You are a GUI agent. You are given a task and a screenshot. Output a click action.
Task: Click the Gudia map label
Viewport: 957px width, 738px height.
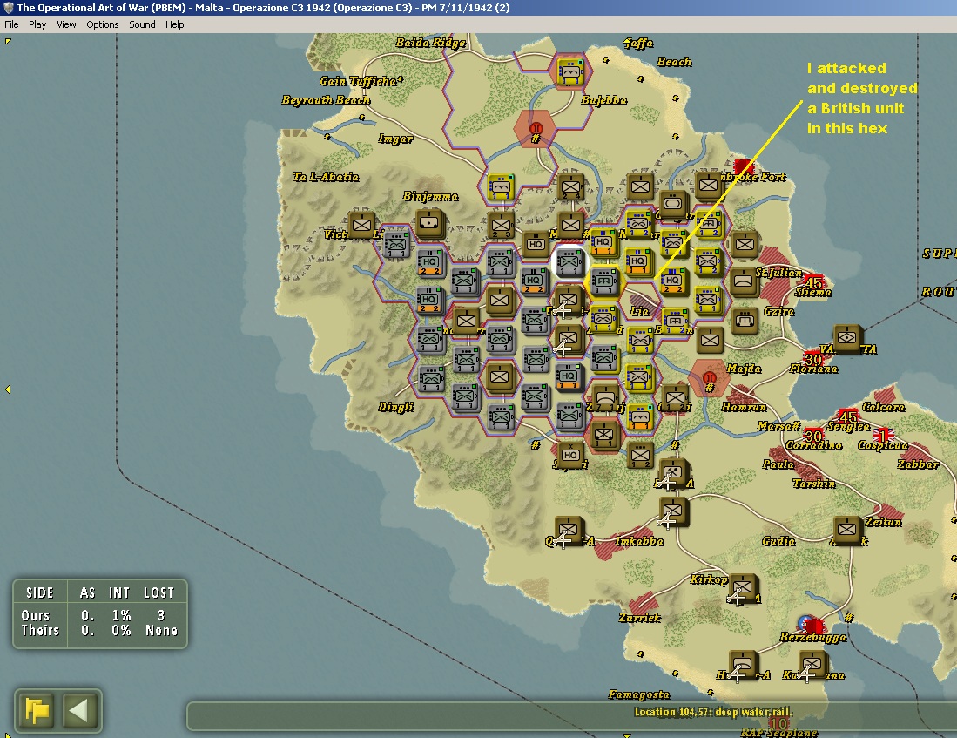pyautogui.click(x=778, y=541)
